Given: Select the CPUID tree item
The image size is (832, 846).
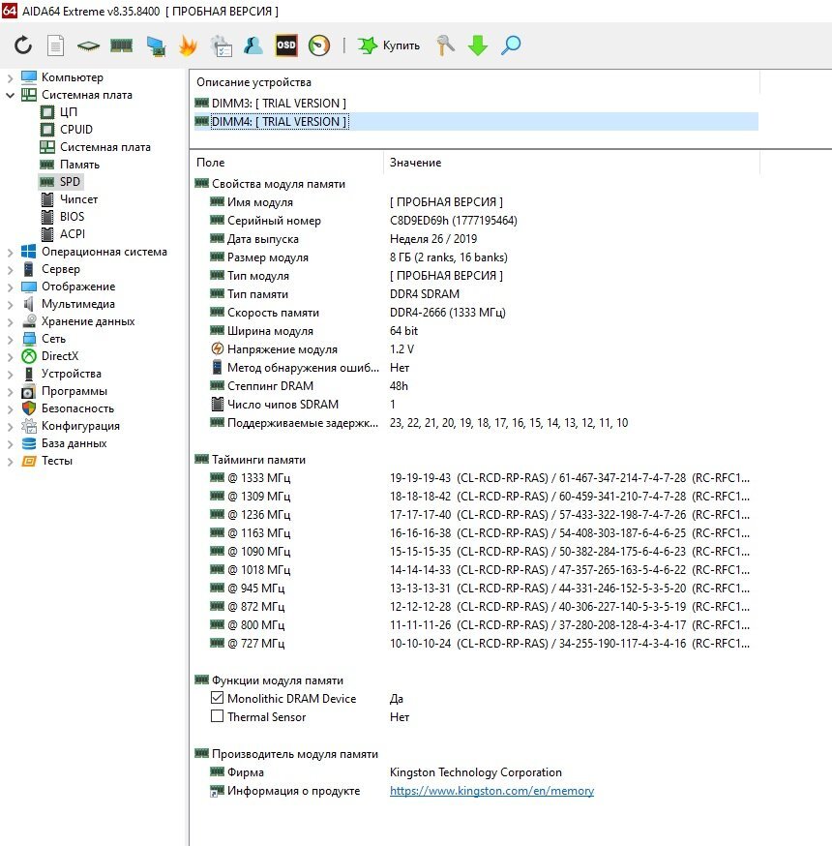Looking at the screenshot, I should click(76, 130).
